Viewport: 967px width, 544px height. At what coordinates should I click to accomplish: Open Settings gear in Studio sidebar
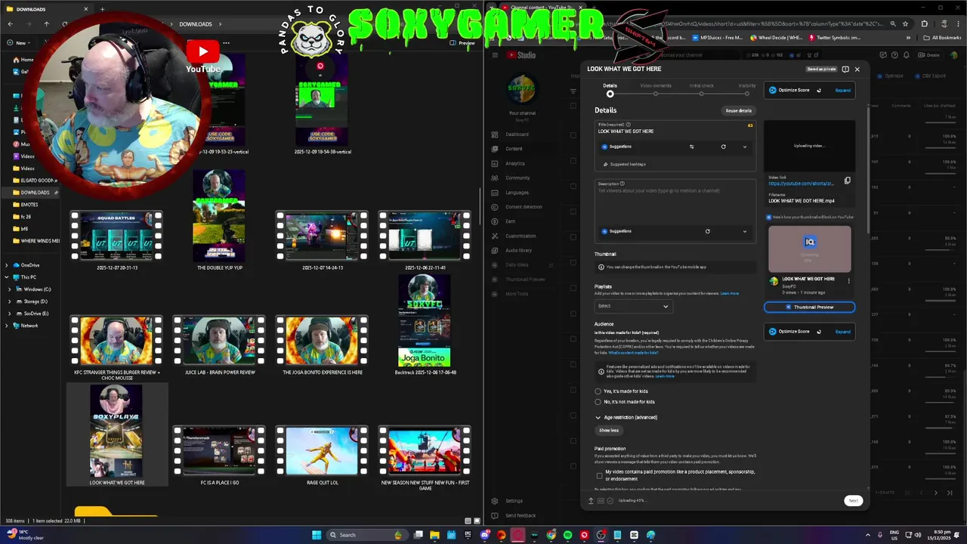pyautogui.click(x=495, y=501)
